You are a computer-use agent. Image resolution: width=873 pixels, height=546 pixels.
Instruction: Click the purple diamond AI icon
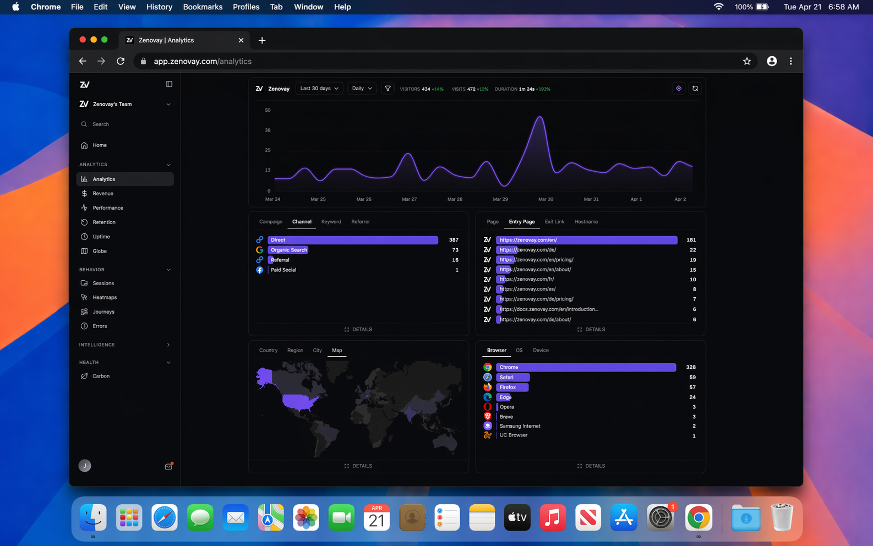pyautogui.click(x=679, y=89)
